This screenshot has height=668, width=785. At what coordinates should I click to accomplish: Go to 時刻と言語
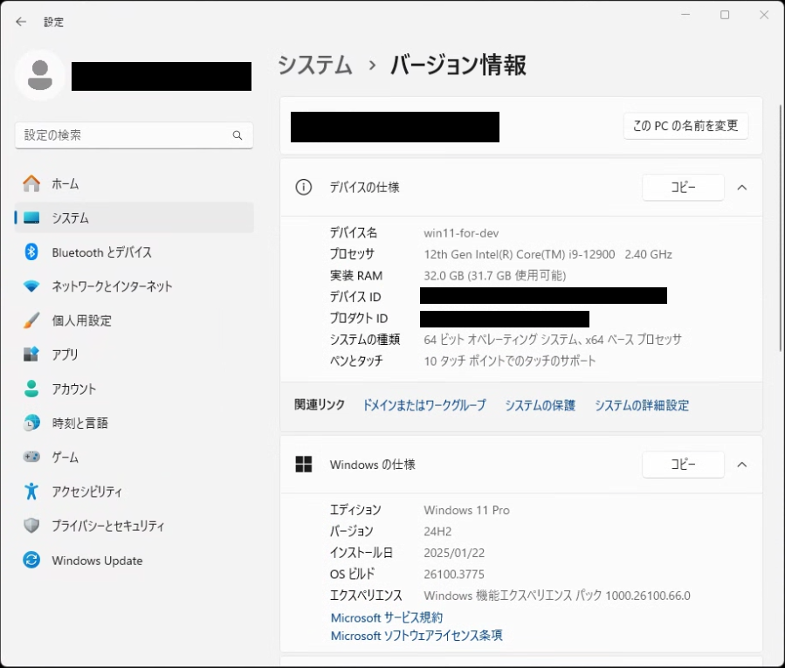(134, 424)
